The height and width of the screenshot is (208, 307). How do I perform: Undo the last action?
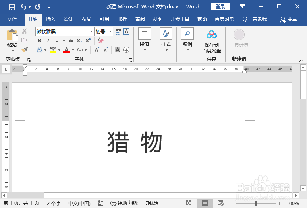(23, 7)
